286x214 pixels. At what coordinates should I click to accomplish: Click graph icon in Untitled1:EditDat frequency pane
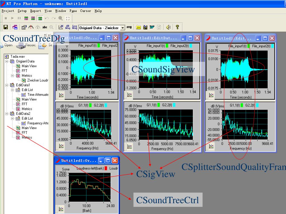(x=130, y=147)
